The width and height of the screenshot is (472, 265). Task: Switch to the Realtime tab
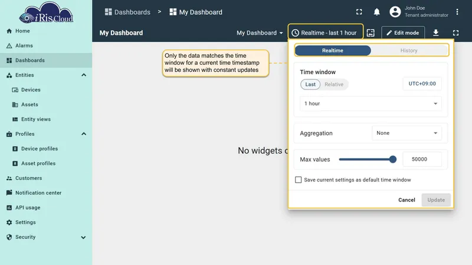pyautogui.click(x=333, y=51)
